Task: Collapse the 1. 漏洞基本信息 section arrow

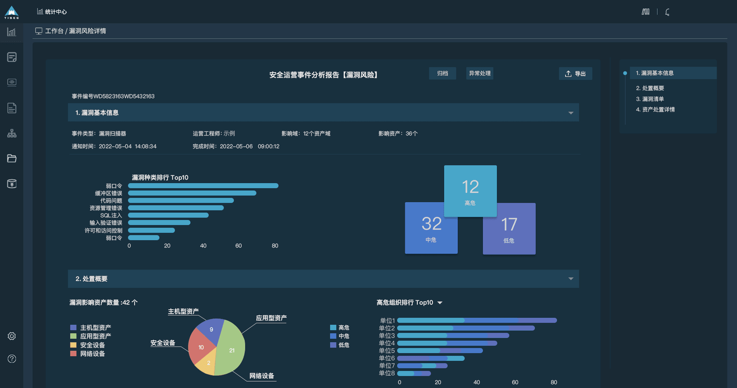Action: tap(571, 113)
